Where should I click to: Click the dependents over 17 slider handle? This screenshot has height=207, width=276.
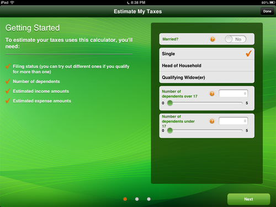170,103
